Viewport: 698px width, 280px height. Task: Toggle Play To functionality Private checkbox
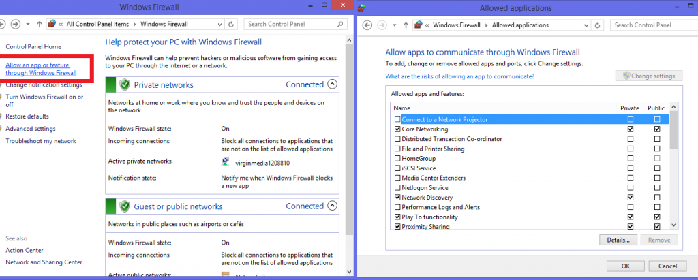click(631, 217)
